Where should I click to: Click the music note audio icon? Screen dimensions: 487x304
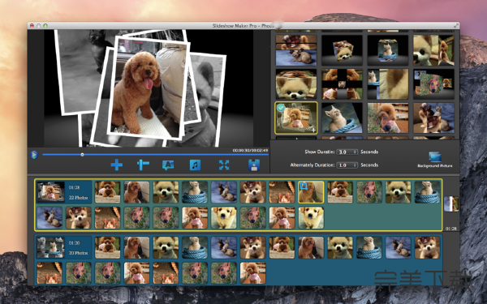click(195, 165)
